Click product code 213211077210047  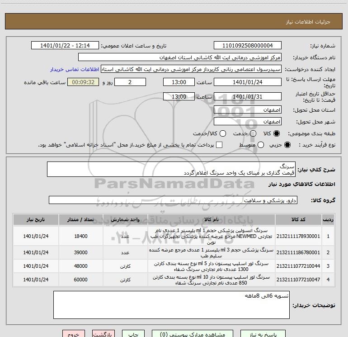pyautogui.click(x=298, y=280)
